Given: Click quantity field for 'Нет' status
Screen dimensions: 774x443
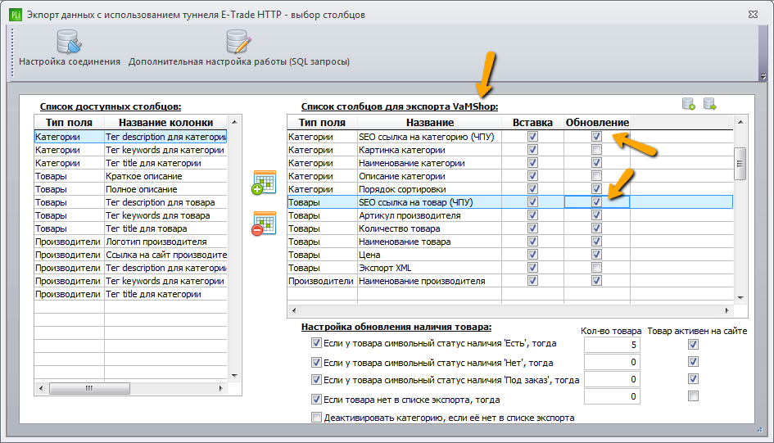Looking at the screenshot, I should click(612, 362).
